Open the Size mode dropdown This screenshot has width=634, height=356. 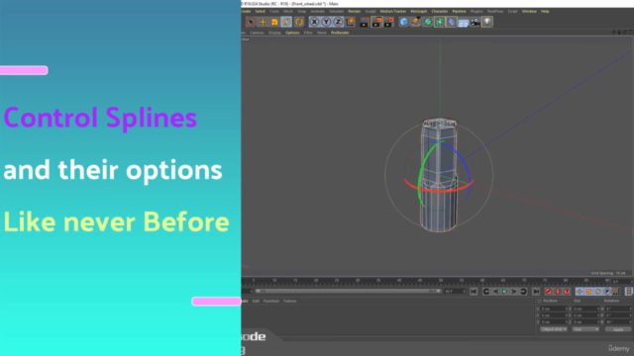click(585, 329)
